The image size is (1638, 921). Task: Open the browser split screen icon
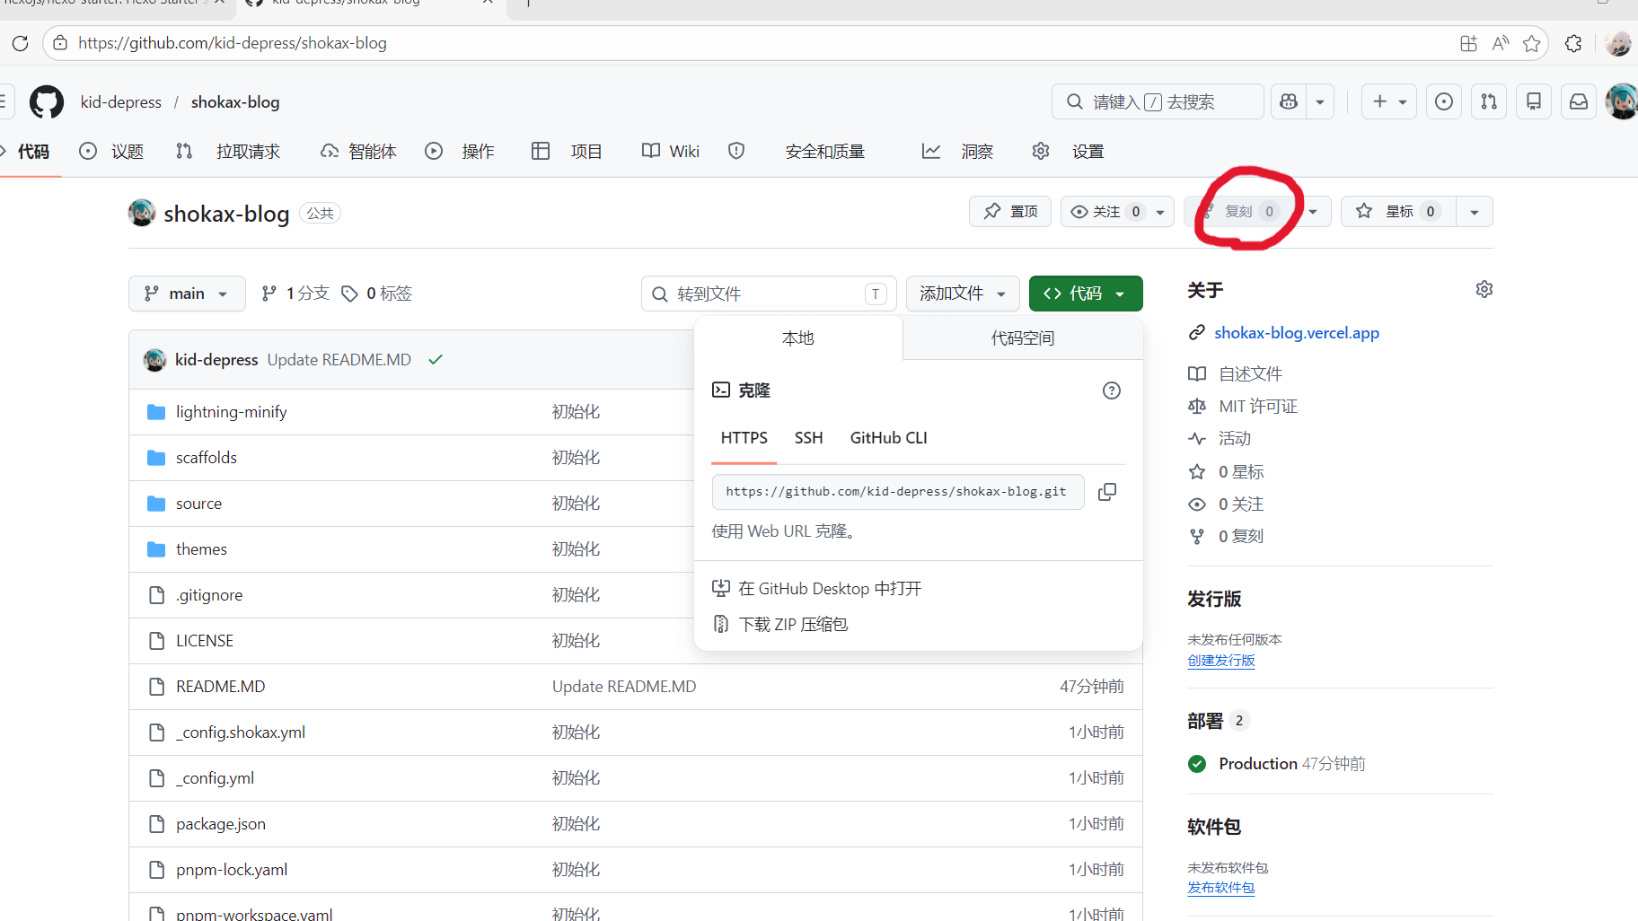(x=1468, y=43)
